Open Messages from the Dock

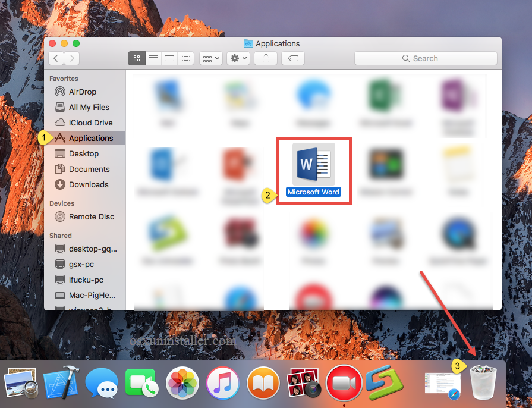[x=101, y=384]
